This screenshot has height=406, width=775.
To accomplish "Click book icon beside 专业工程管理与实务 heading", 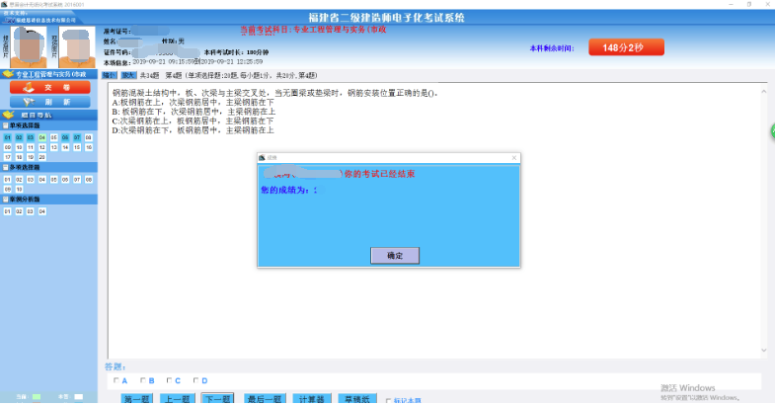I will pyautogui.click(x=8, y=74).
